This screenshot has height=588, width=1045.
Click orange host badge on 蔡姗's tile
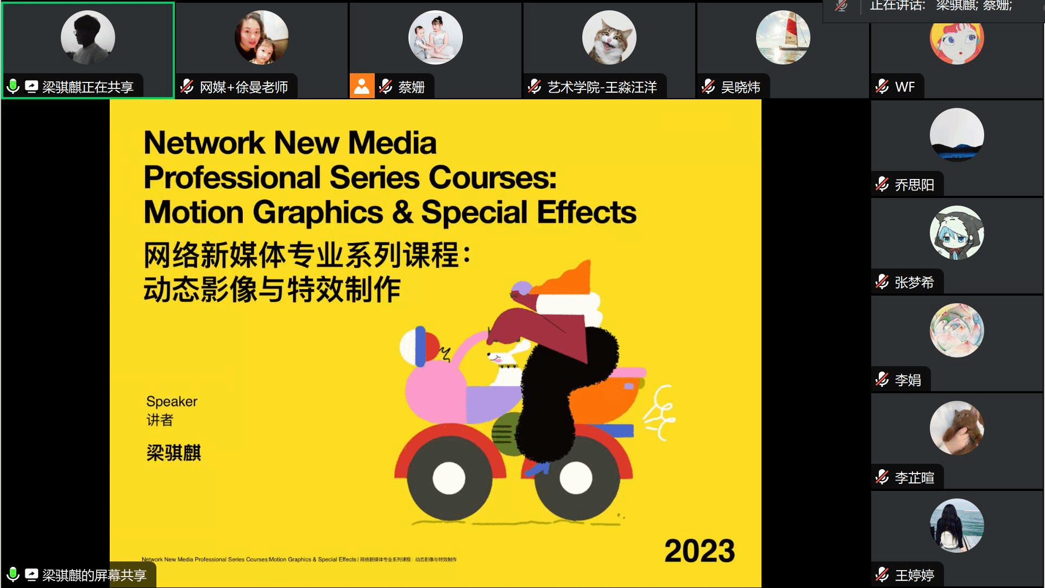[x=362, y=86]
